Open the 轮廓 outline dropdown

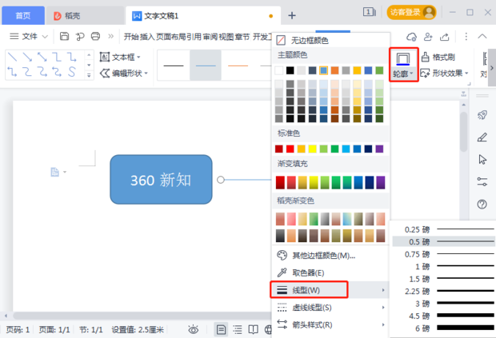[x=403, y=74]
